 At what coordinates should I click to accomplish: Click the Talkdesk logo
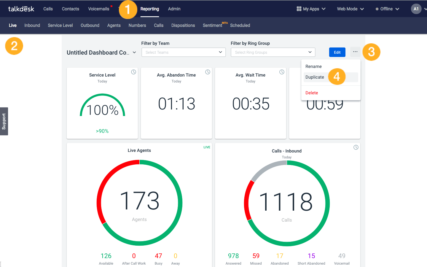21,9
